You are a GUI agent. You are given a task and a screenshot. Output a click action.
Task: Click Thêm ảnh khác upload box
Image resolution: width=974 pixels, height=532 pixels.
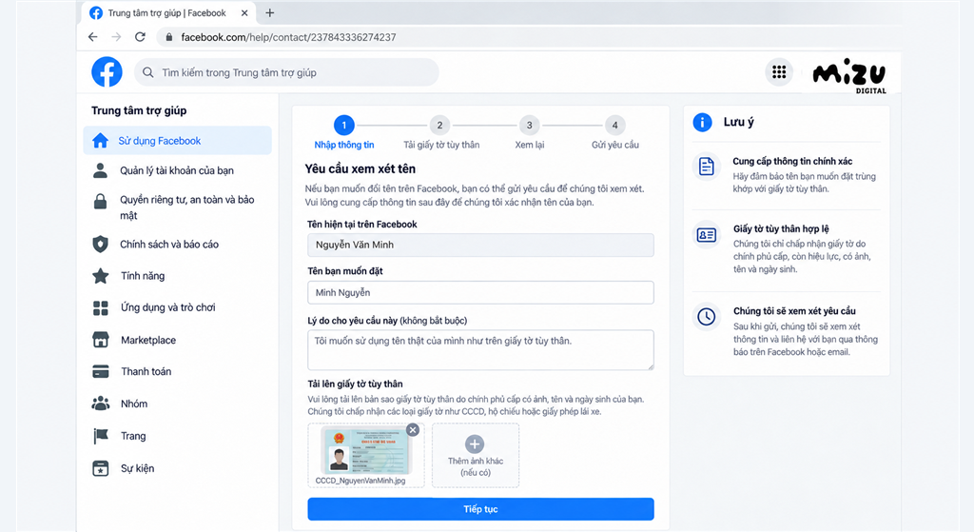[476, 455]
